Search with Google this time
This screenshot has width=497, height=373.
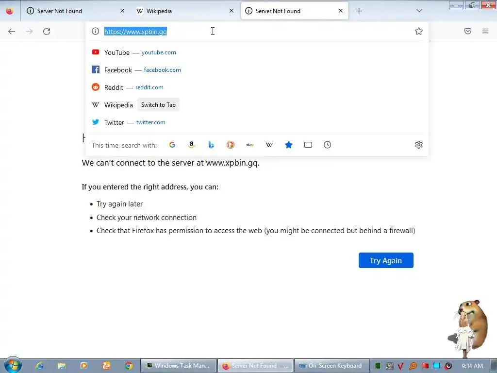pyautogui.click(x=172, y=145)
